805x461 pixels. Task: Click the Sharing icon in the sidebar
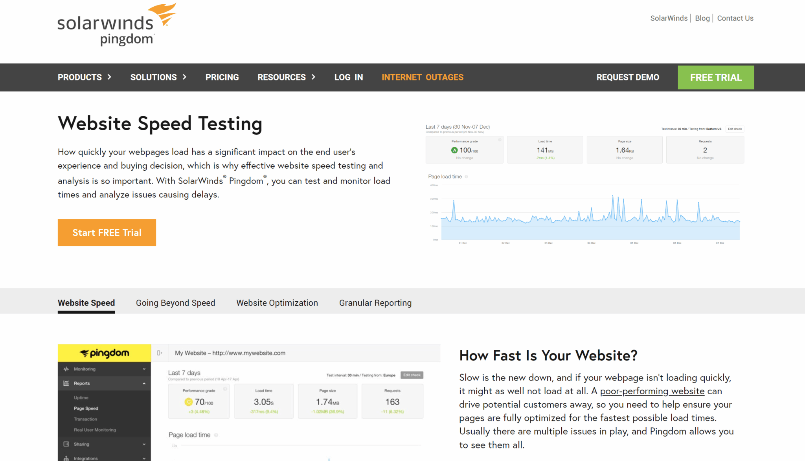tap(66, 444)
